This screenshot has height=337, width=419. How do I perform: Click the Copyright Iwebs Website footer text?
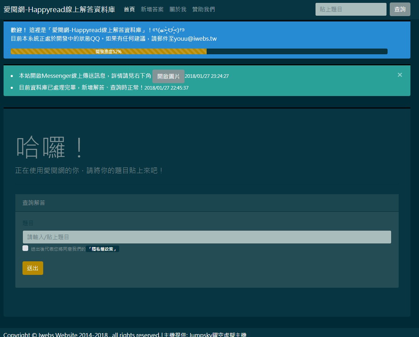pyautogui.click(x=125, y=335)
